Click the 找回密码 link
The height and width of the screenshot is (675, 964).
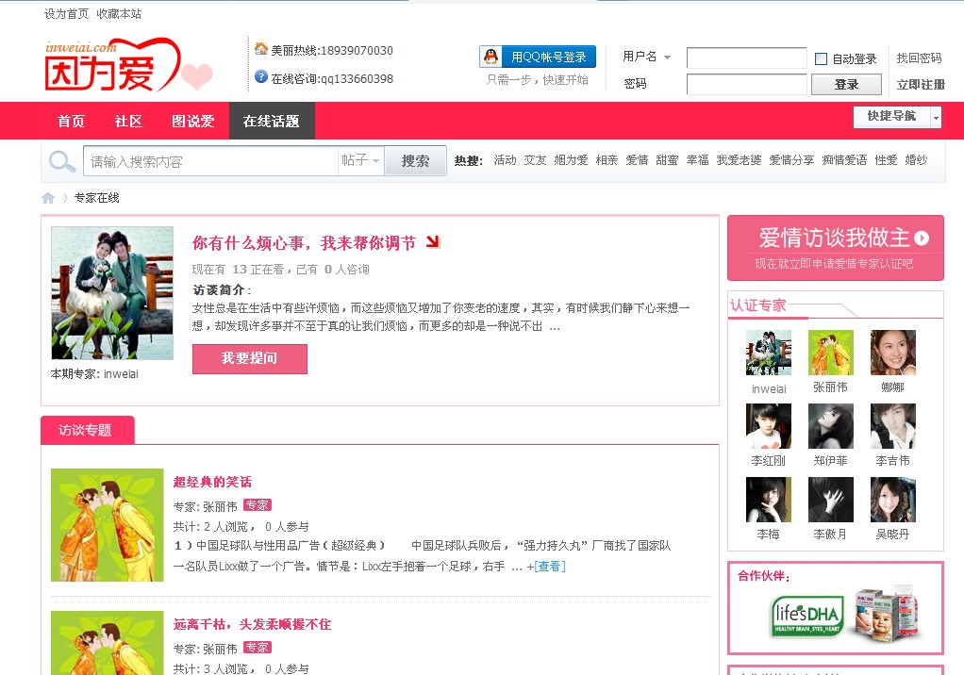click(919, 58)
